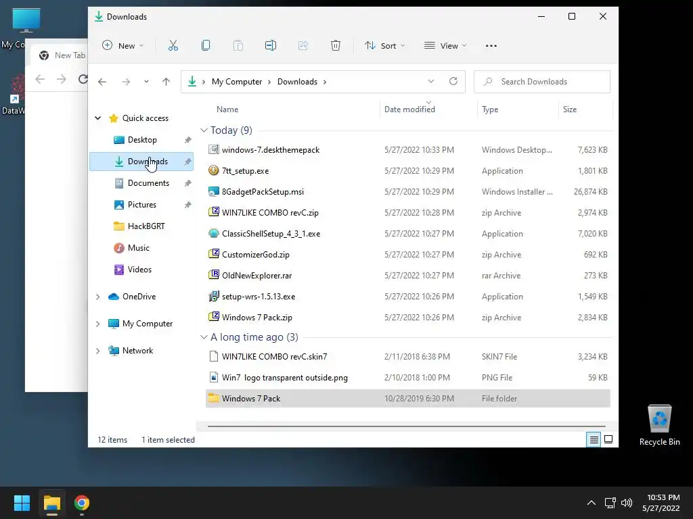Select windows-7.deskthemepack file icon
The width and height of the screenshot is (693, 519).
(213, 149)
